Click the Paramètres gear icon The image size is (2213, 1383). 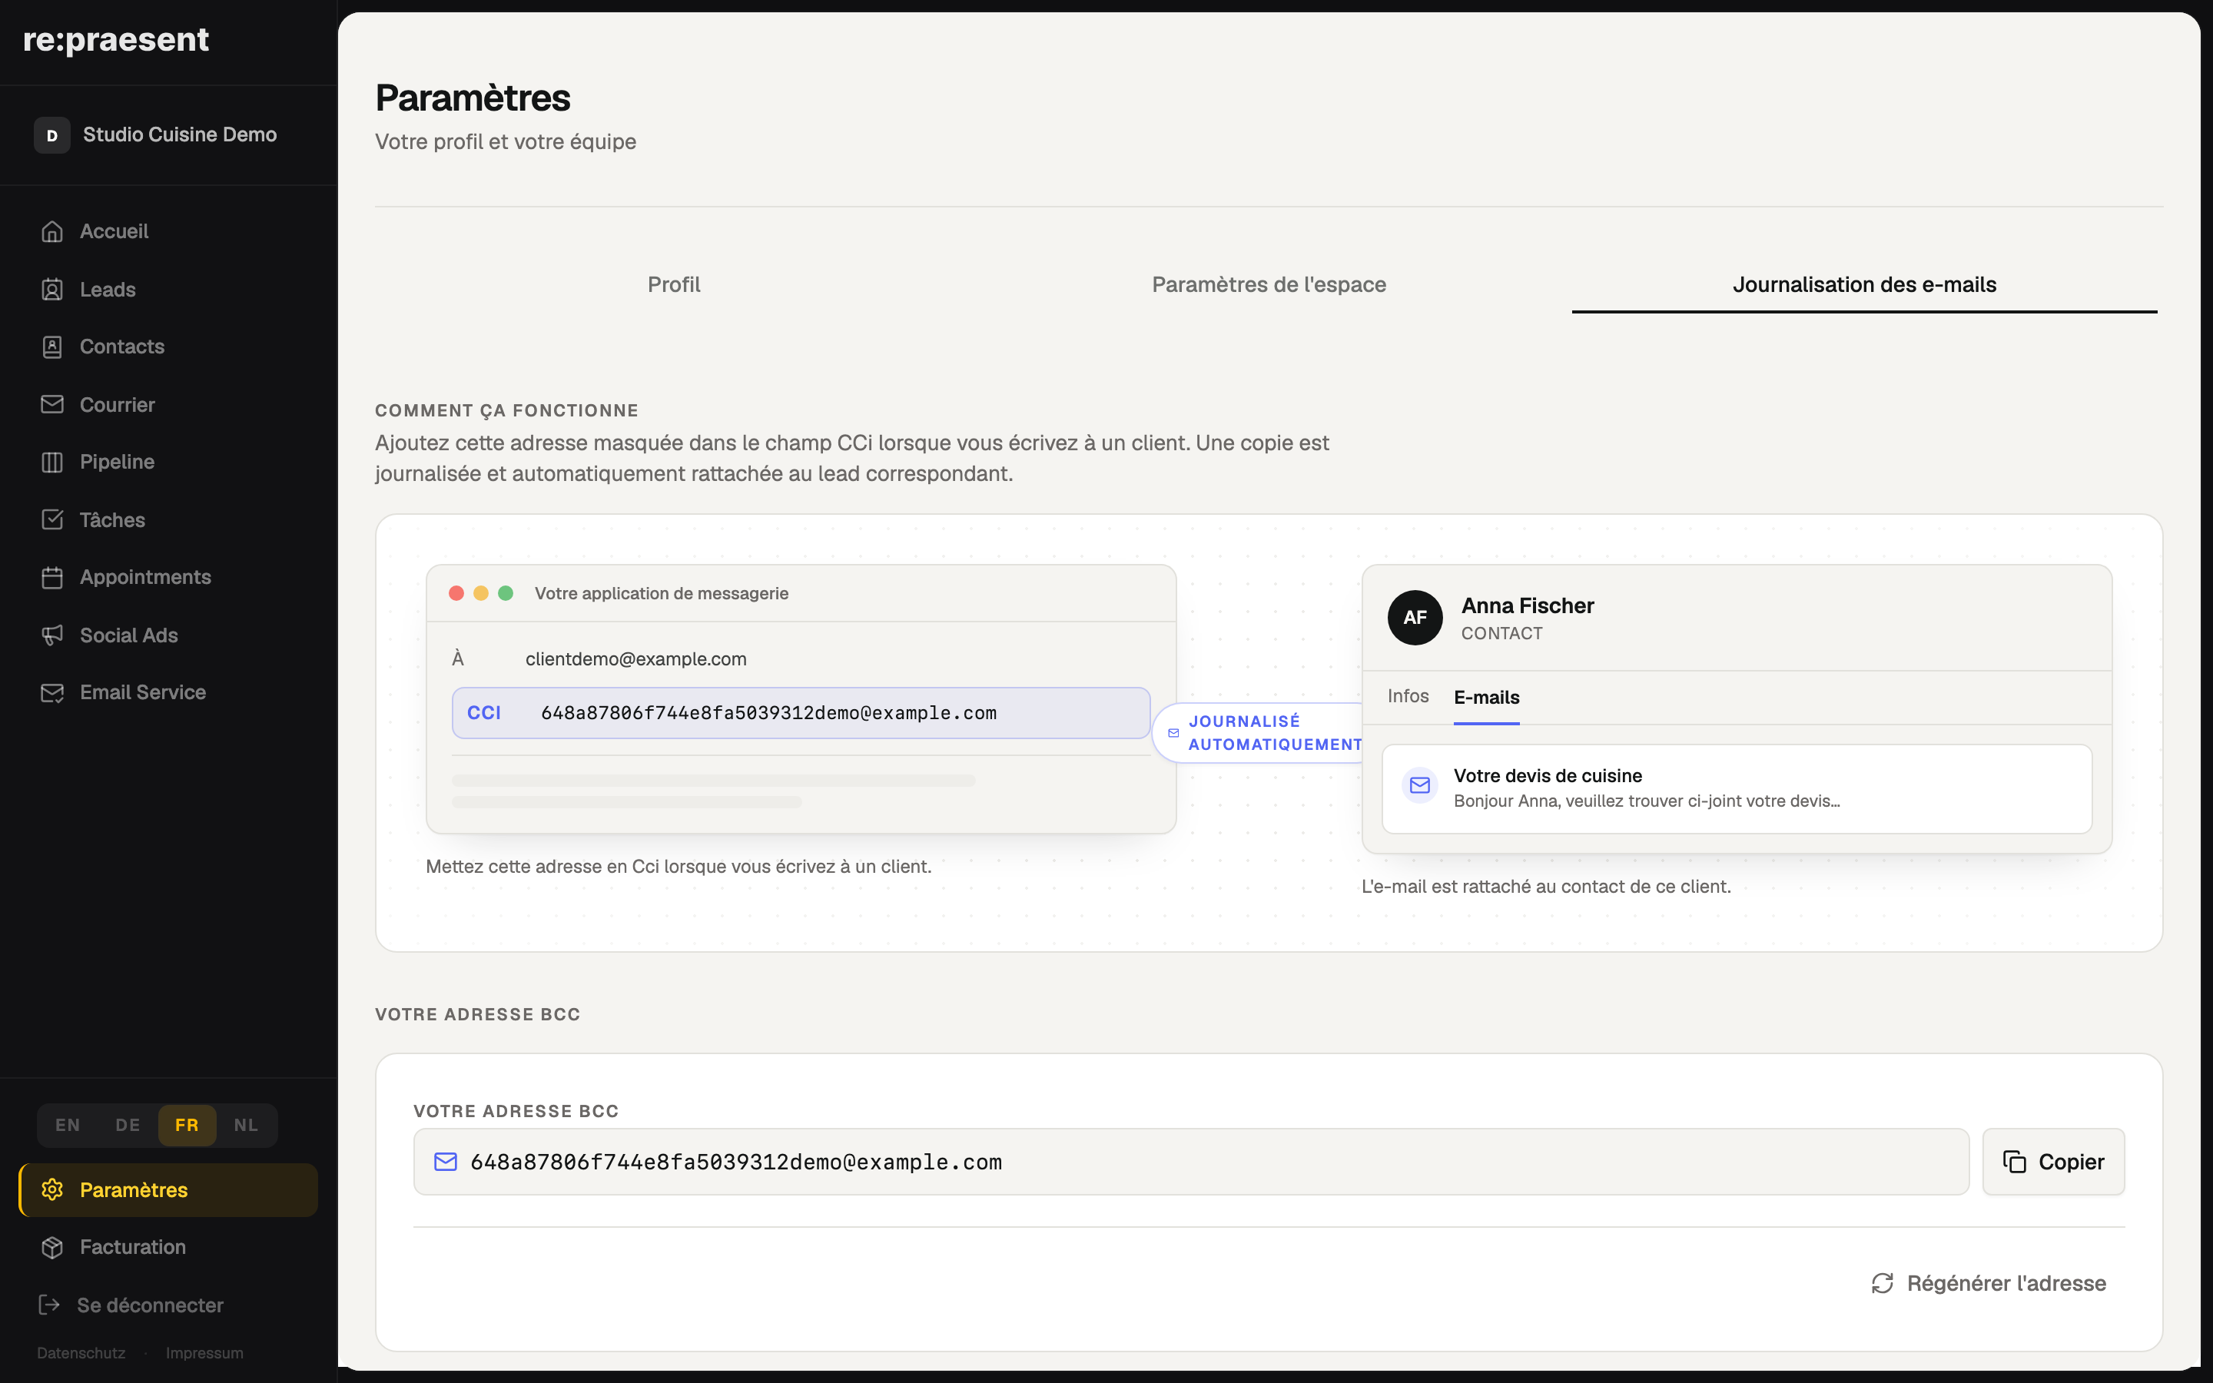(x=52, y=1189)
